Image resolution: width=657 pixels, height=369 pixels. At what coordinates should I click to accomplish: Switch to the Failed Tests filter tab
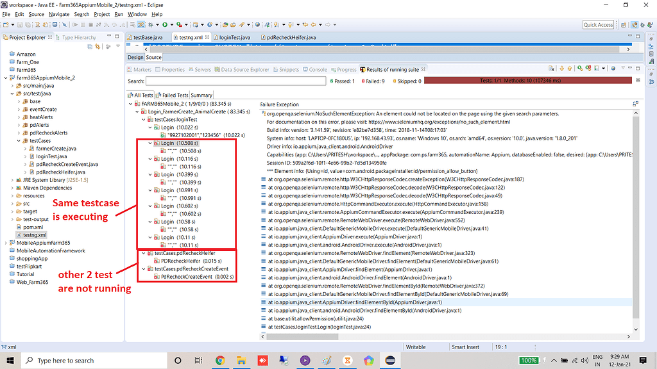click(x=171, y=95)
